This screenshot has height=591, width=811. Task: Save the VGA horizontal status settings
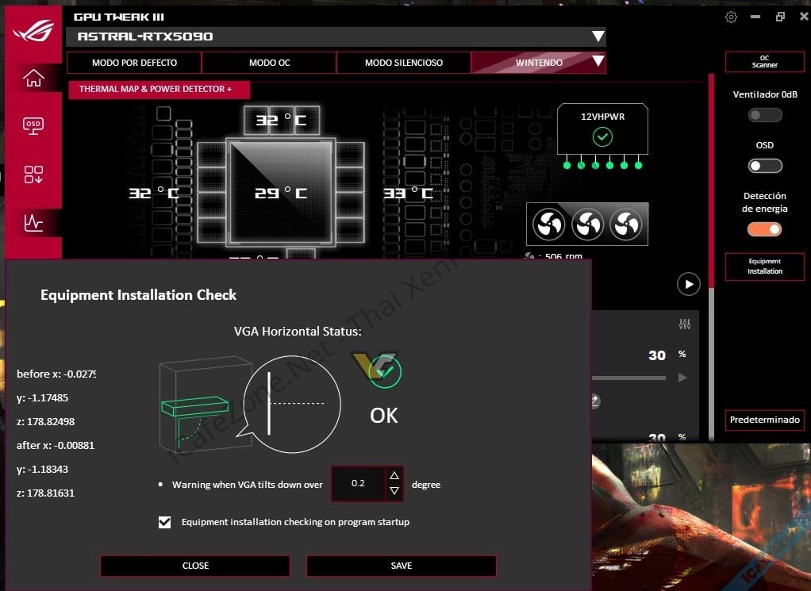[401, 566]
